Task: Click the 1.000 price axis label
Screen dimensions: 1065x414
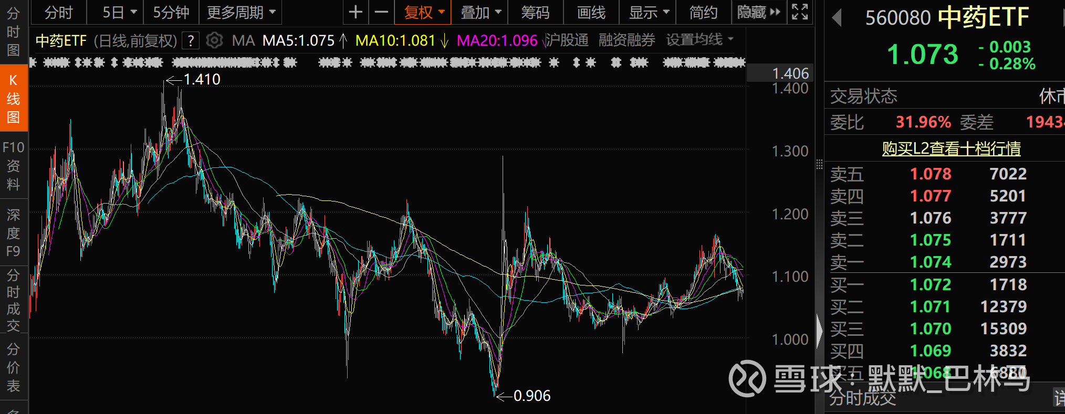Action: point(790,339)
